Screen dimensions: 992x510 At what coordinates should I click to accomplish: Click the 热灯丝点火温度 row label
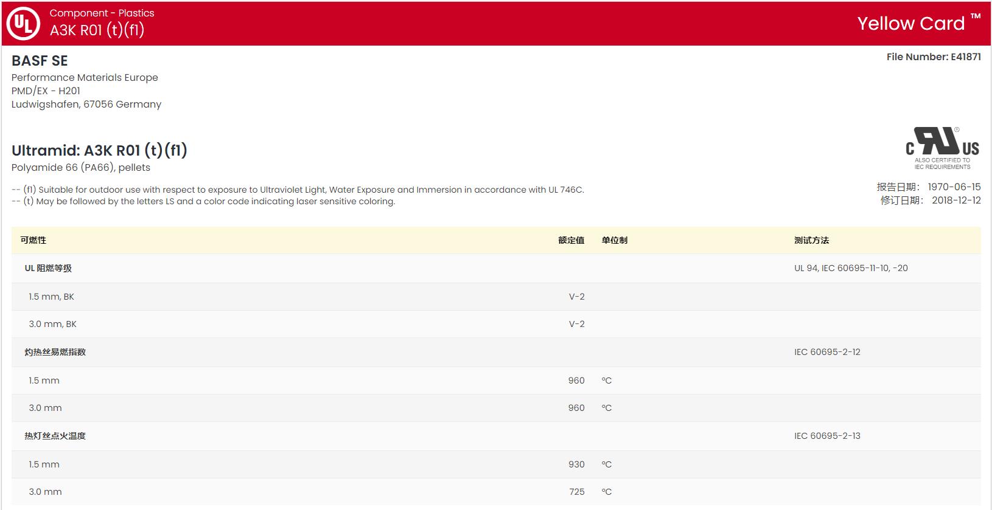(x=55, y=436)
